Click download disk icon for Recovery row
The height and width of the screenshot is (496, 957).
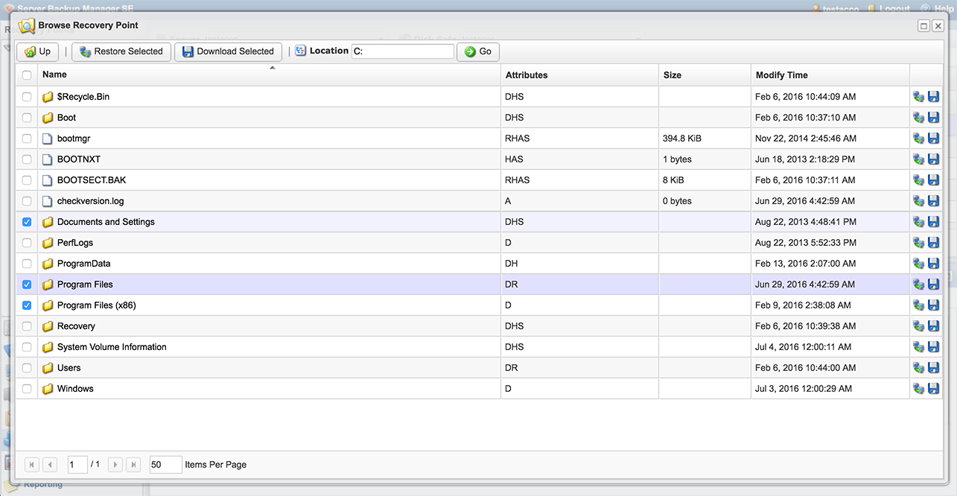[x=933, y=326]
